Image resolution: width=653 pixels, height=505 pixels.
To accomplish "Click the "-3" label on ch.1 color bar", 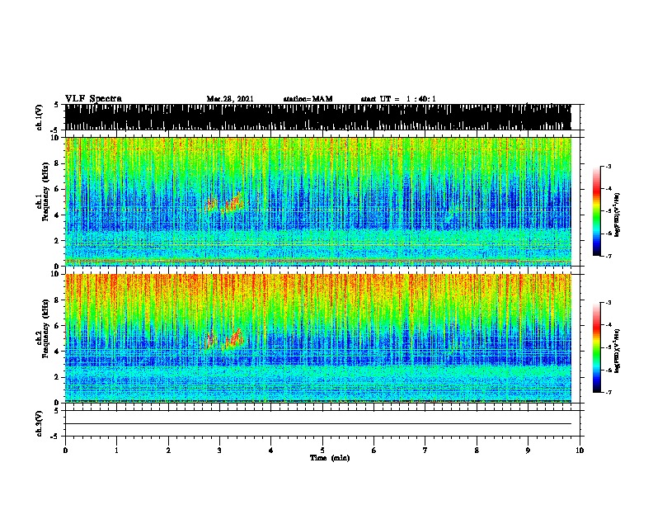I will (608, 166).
